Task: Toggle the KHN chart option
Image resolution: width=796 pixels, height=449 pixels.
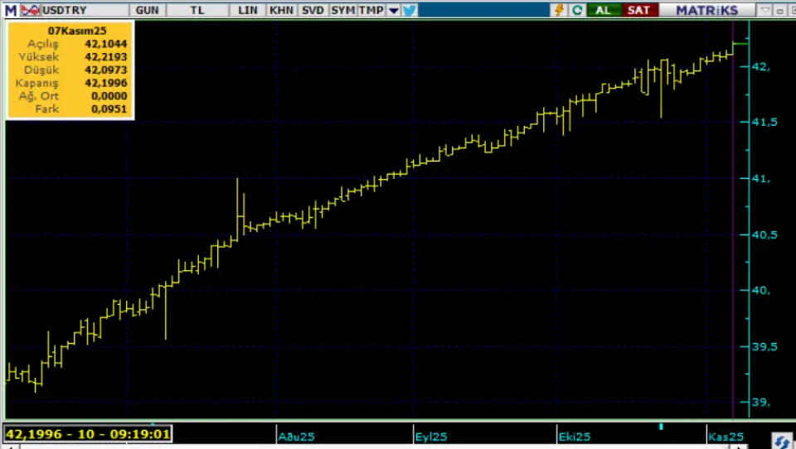Action: click(281, 10)
